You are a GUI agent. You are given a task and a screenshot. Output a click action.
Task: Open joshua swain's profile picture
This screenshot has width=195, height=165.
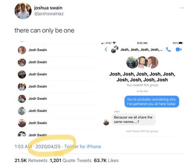tap(23, 11)
